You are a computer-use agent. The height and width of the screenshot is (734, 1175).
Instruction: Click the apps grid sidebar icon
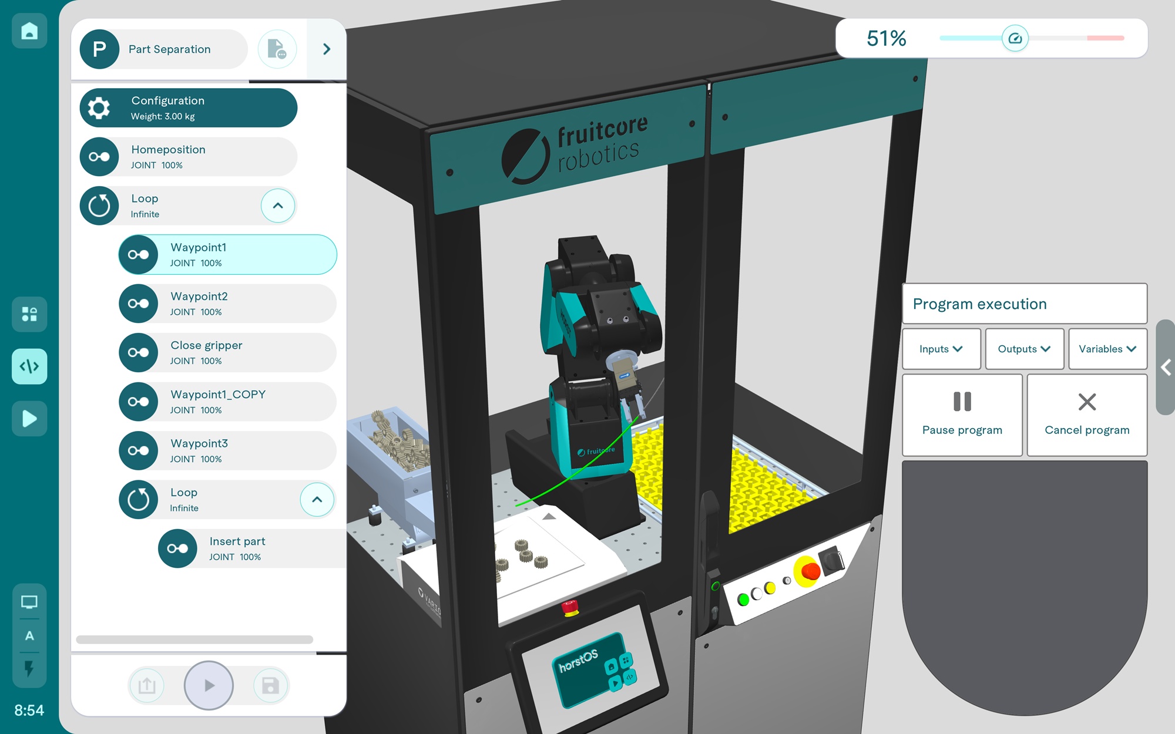click(x=29, y=314)
